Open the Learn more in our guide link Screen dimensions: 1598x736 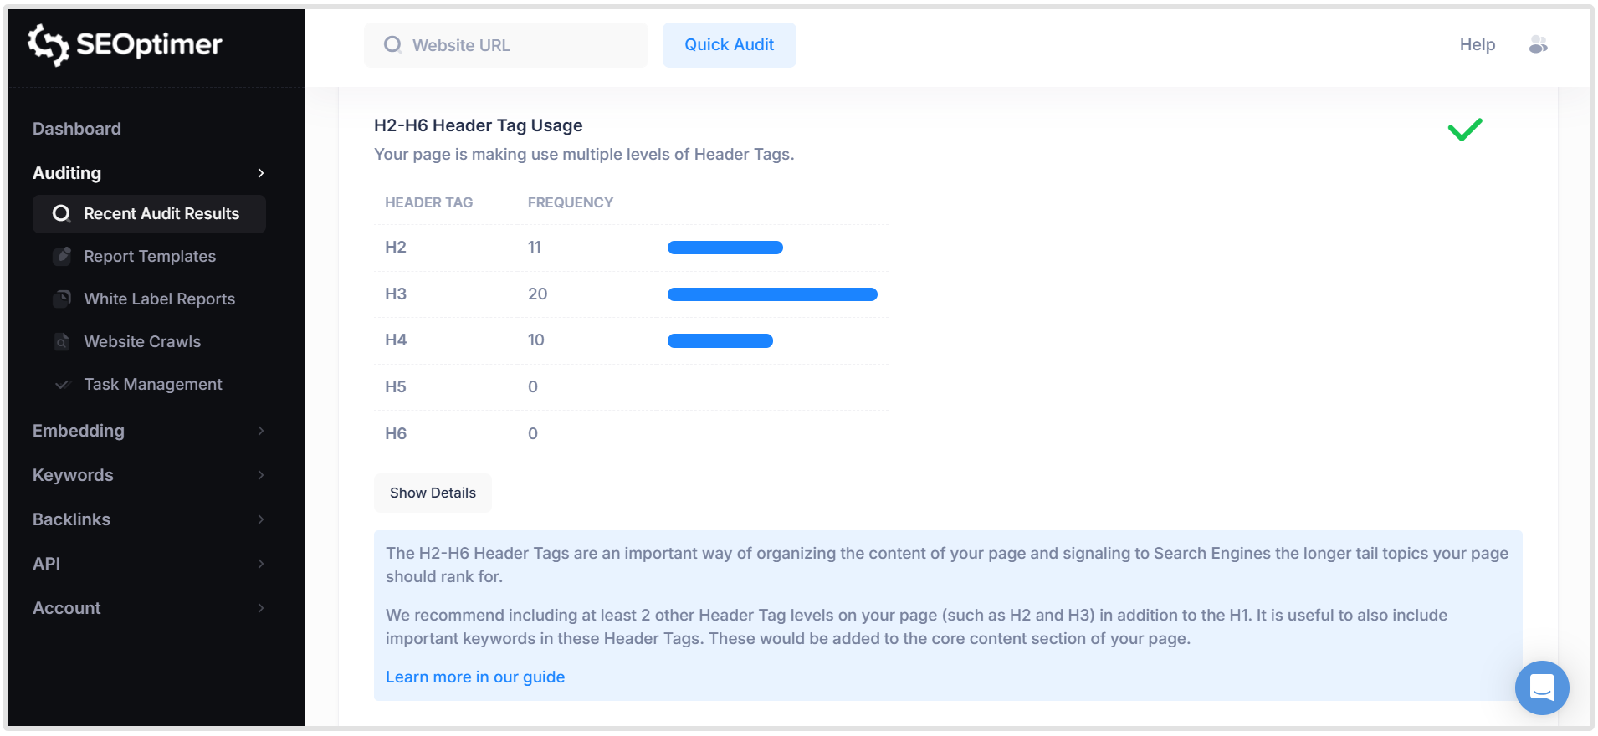tap(475, 677)
